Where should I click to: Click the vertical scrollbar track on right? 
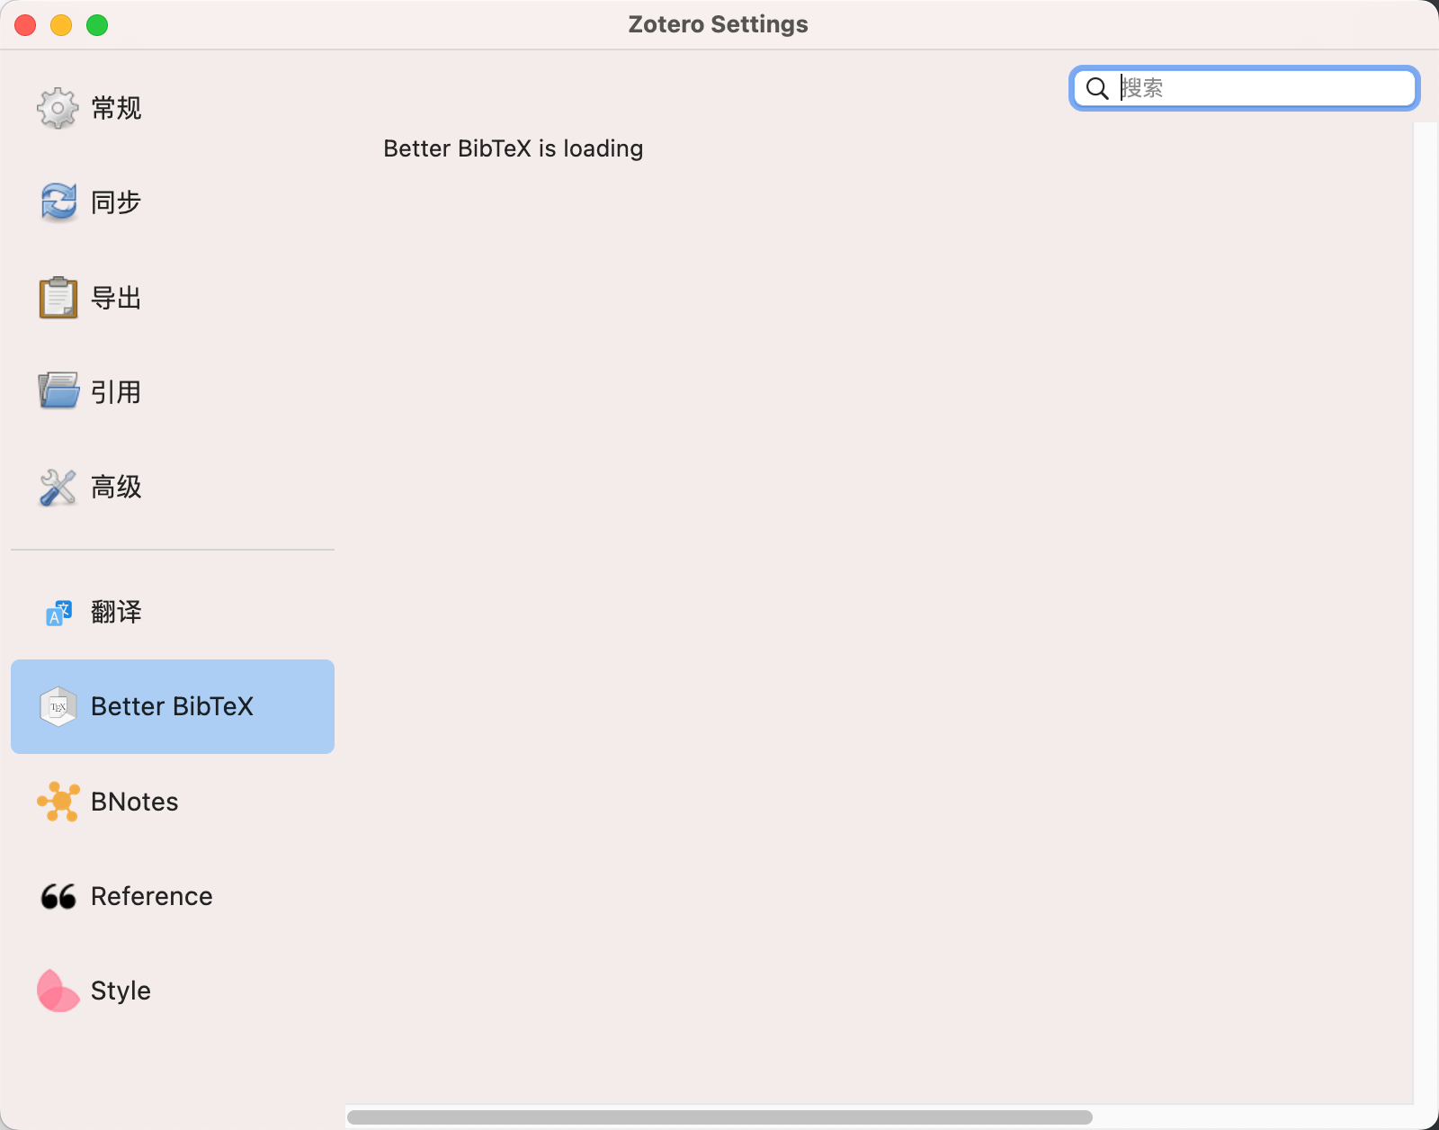pyautogui.click(x=1426, y=612)
